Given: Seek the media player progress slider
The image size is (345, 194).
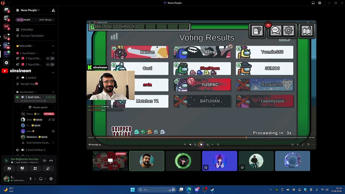Looking at the screenshot, I should coord(201,137).
